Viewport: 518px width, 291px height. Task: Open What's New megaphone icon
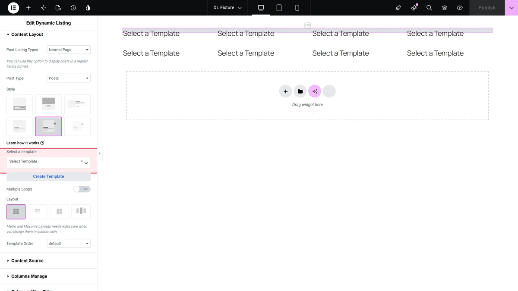tap(414, 8)
